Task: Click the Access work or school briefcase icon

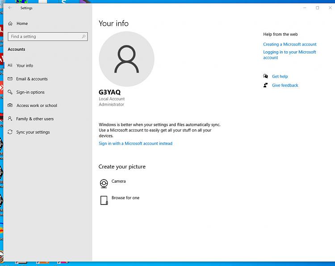Action: 10,106
